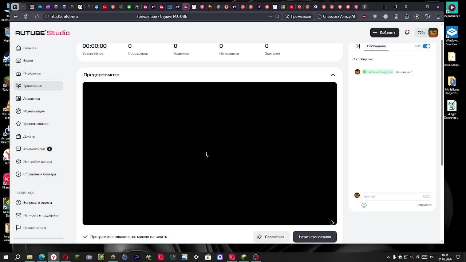Click Написать в поддержку
This screenshot has width=466, height=262.
coord(38,215)
